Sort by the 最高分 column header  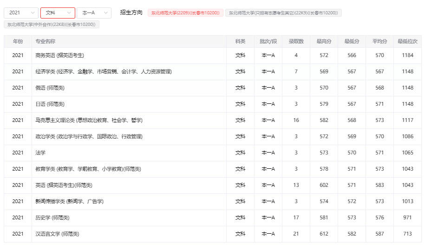click(x=324, y=42)
